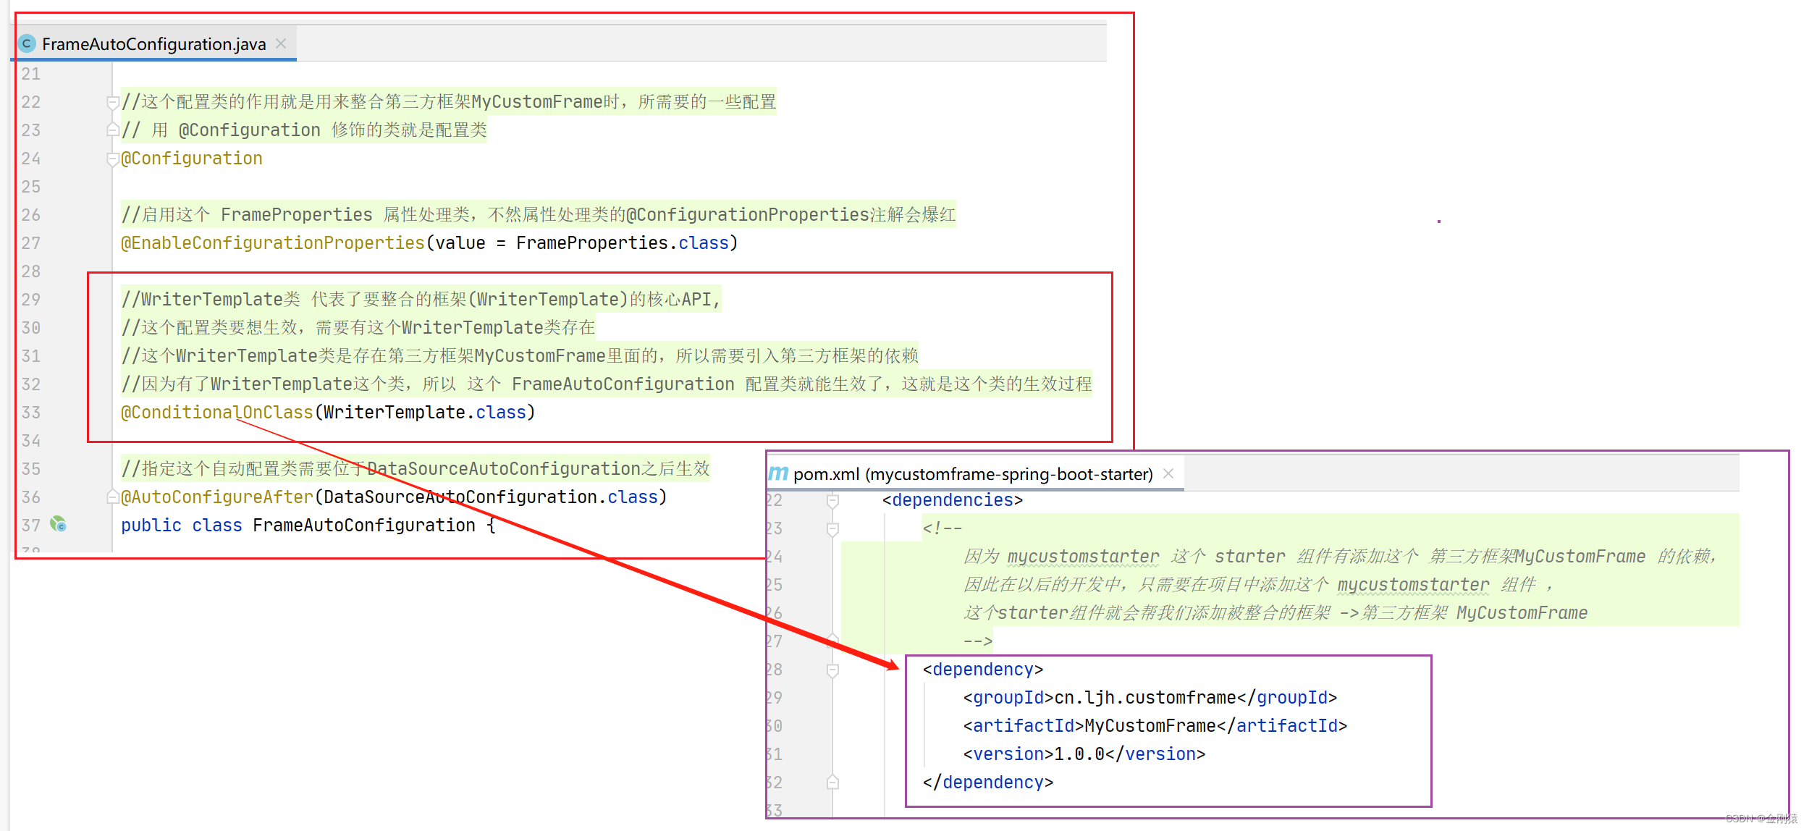Viewport: 1809px width, 831px height.
Task: Collapse the <dependency> fold marker at line 28
Action: [x=832, y=670]
